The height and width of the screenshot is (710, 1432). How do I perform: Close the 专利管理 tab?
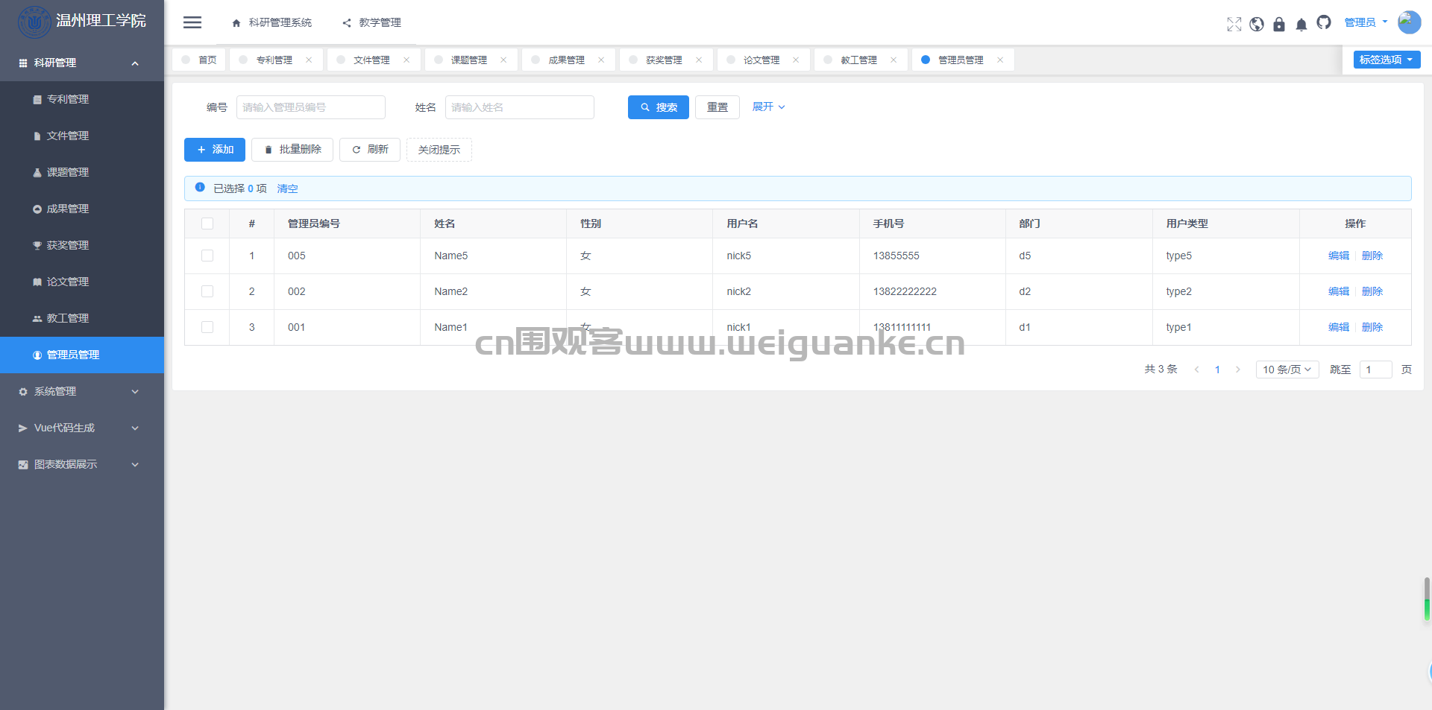coord(309,60)
